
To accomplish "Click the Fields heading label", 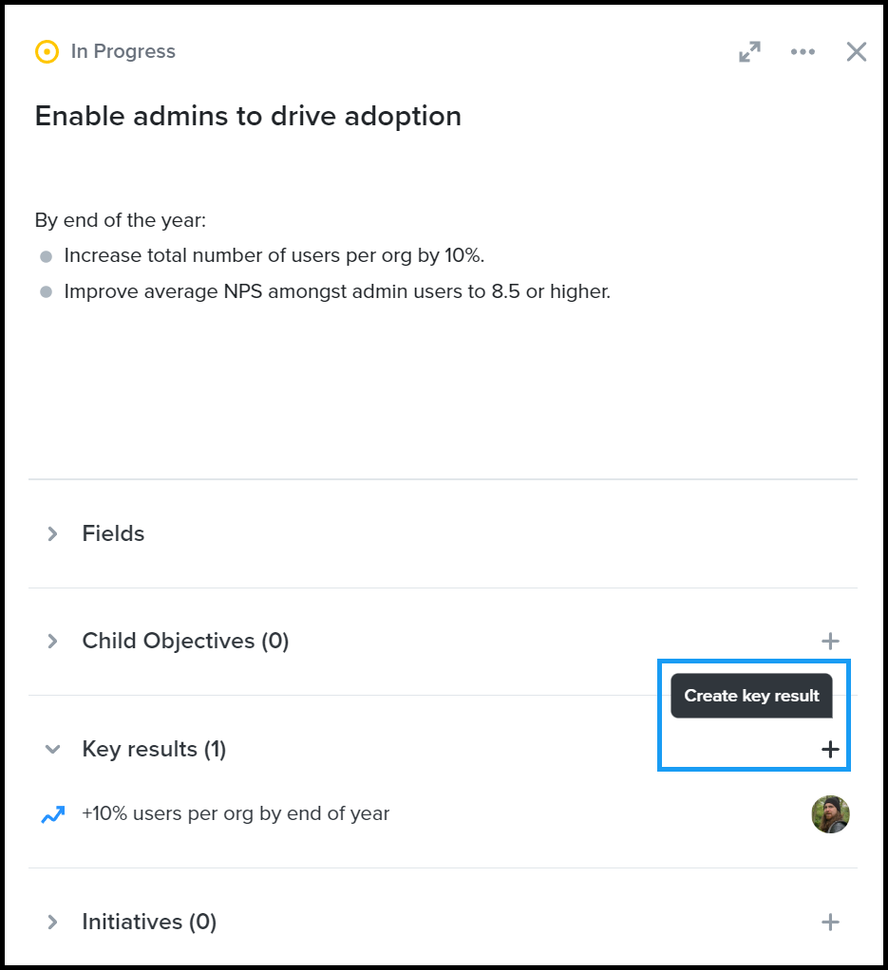I will pos(112,533).
